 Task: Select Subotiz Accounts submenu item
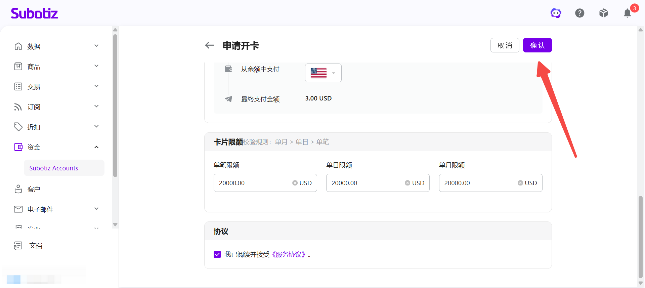pos(64,168)
